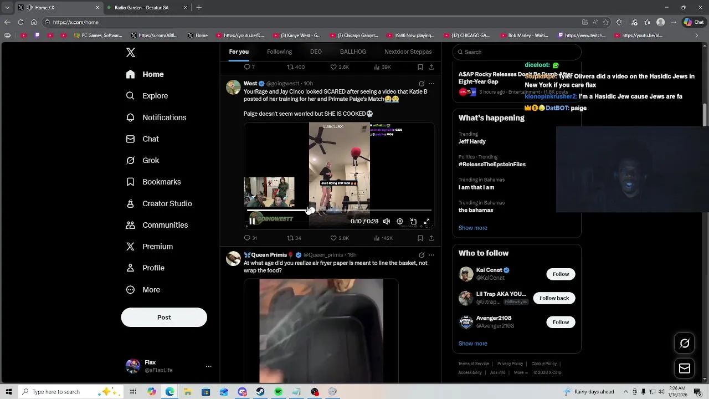Open Spotify from the taskbar
Screen dimensions: 709x399
279,392
